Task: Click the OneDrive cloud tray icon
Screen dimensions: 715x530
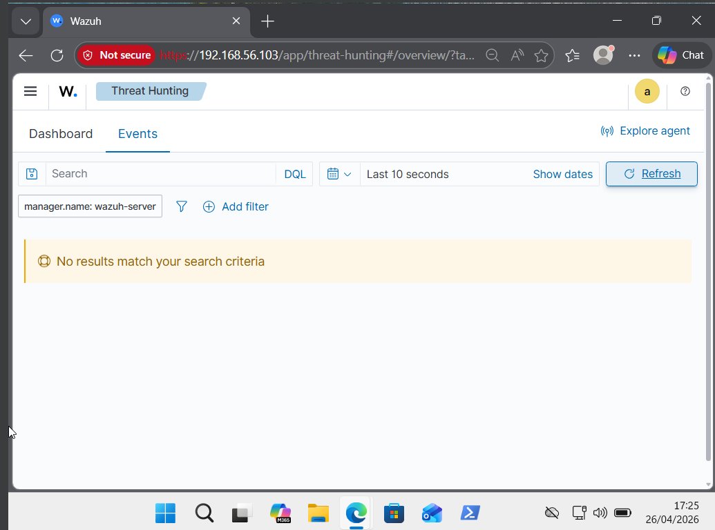Action: point(552,513)
